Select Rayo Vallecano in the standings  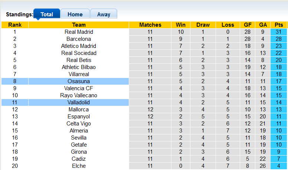pyautogui.click(x=79, y=95)
